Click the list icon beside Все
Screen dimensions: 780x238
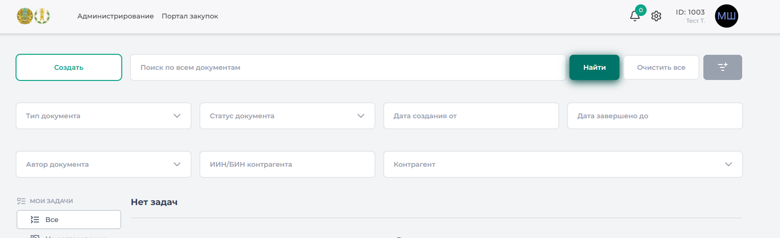pyautogui.click(x=35, y=220)
